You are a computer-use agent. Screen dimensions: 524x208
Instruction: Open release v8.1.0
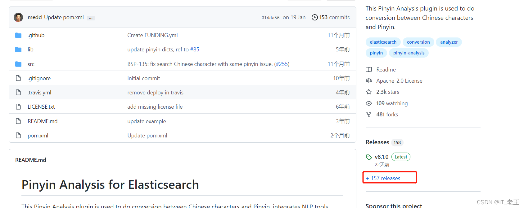382,157
